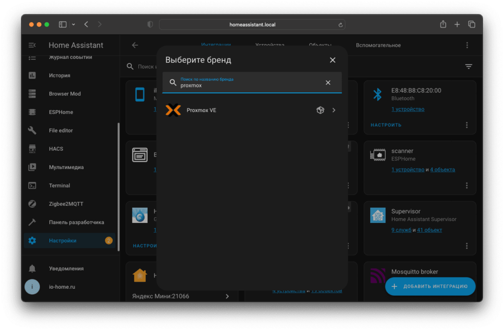Click the Proxmox VE logo
The height and width of the screenshot is (330, 504).
click(x=173, y=110)
